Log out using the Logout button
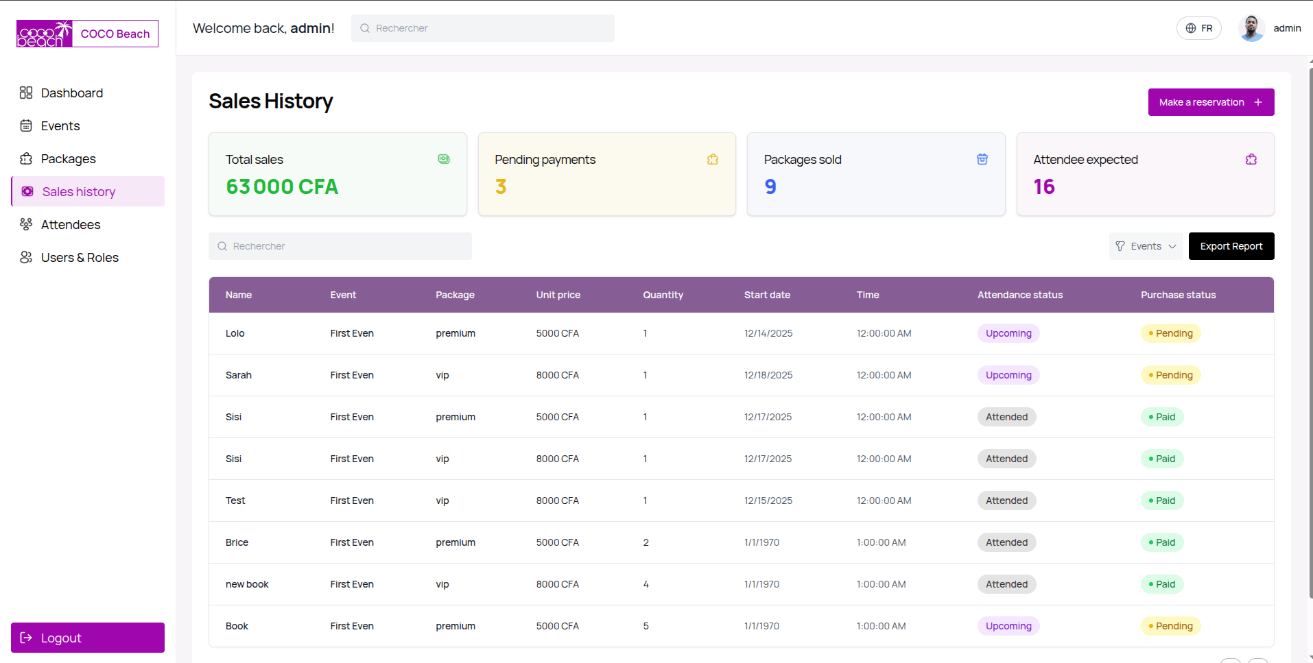Viewport: 1313px width, 663px height. point(88,638)
